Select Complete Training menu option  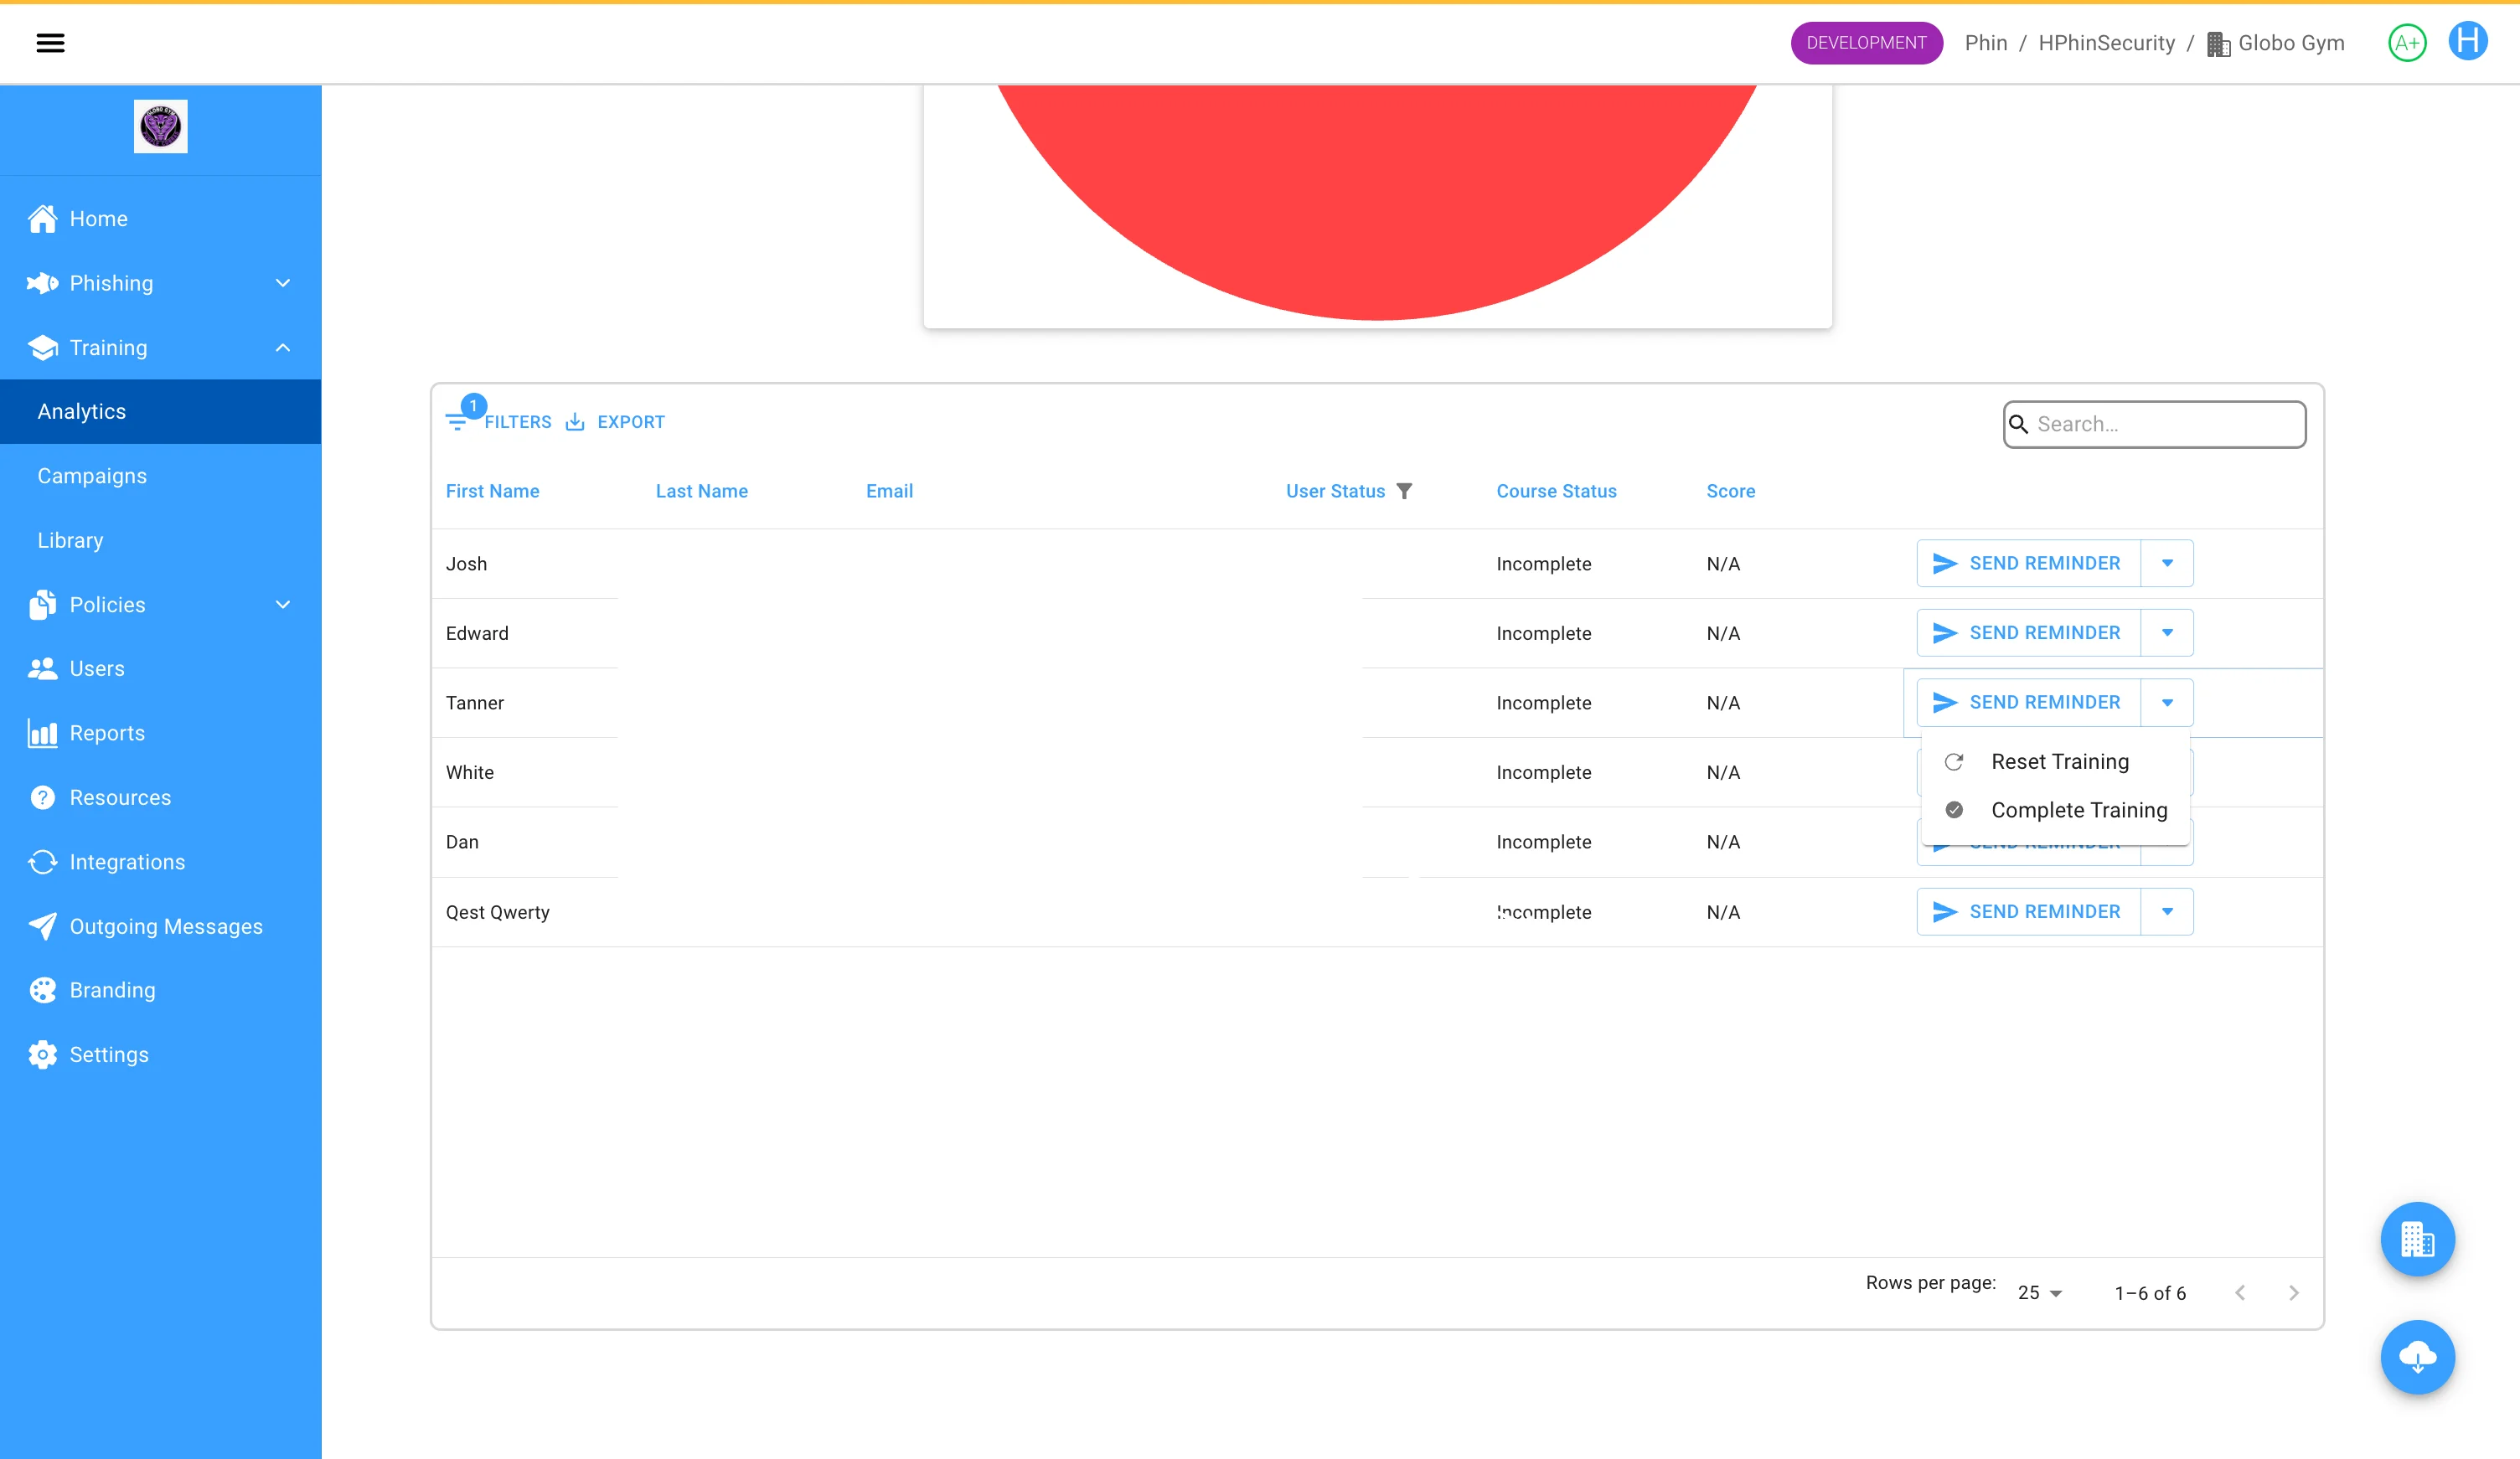pos(2078,810)
